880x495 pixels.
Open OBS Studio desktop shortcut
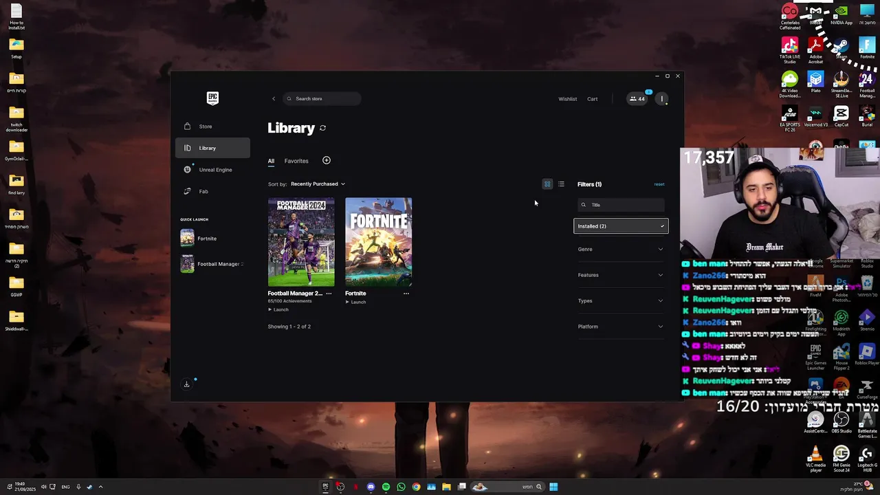[841, 423]
